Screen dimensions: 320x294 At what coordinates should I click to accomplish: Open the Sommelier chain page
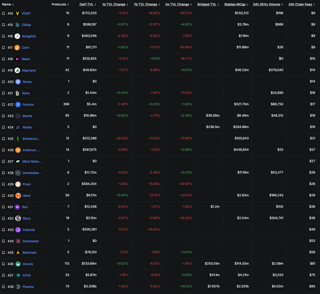[31, 241]
